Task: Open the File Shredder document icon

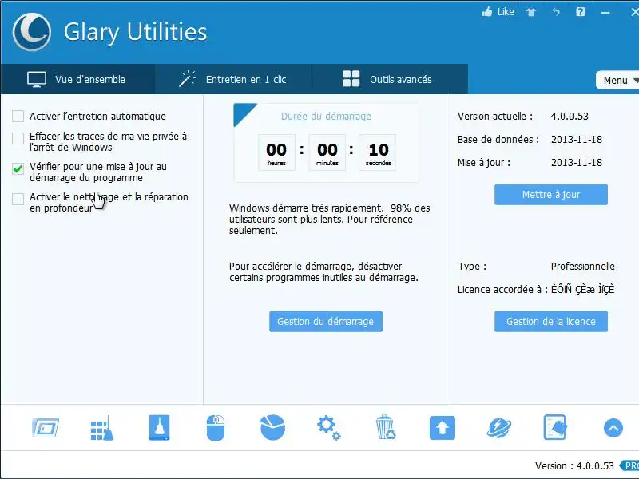Action: coord(555,428)
